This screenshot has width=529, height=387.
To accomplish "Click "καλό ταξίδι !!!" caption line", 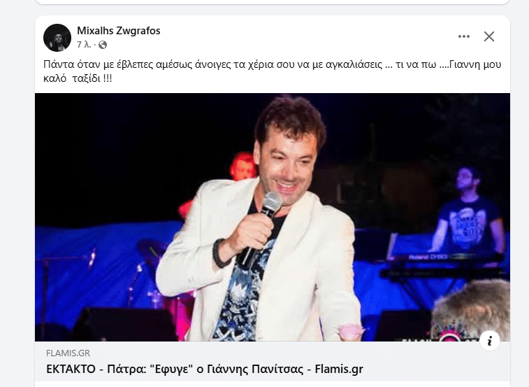I will [x=78, y=78].
